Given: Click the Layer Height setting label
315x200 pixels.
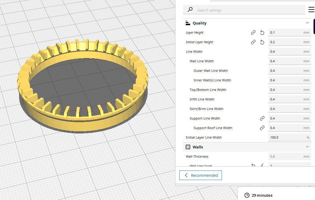Looking at the screenshot, I should pos(194,32).
